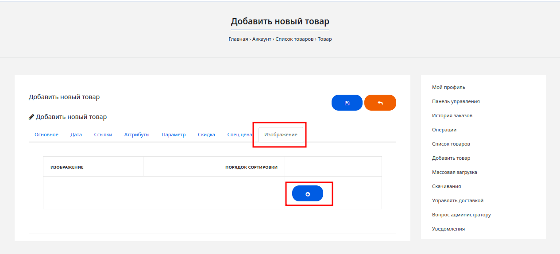Image resolution: width=560 pixels, height=254 pixels.
Task: Click the blue save floppy-disk button
Action: (347, 103)
